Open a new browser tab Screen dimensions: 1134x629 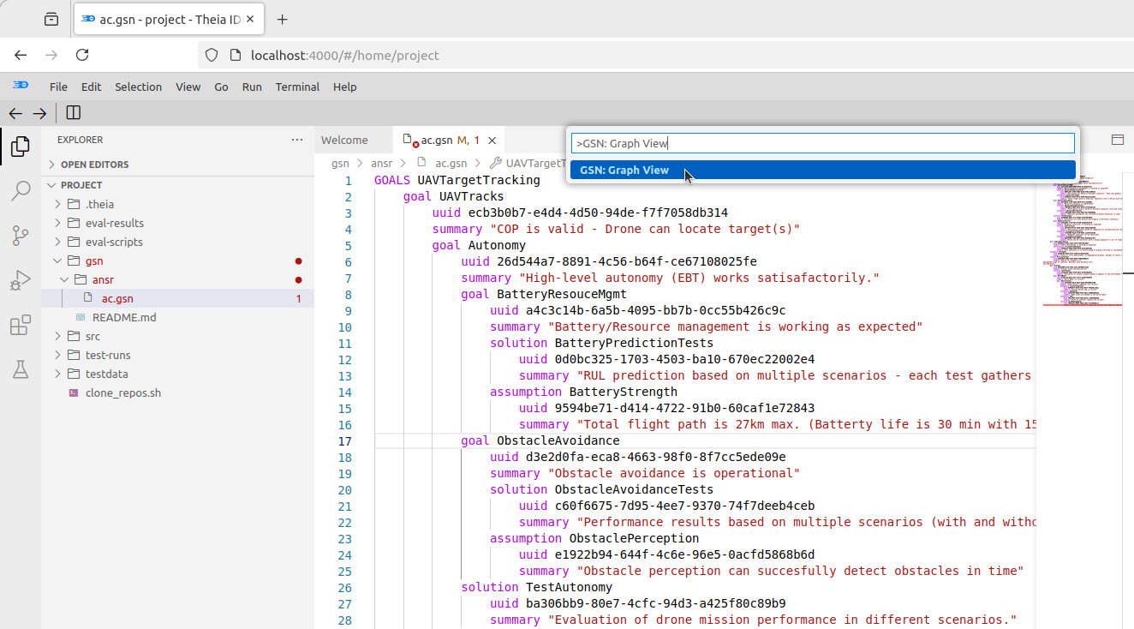pyautogui.click(x=283, y=19)
